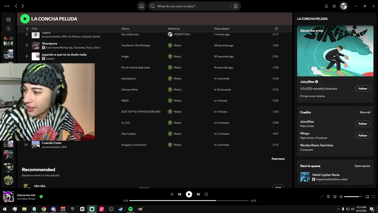Open Steam from the taskbar
This screenshot has width=378, height=213.
point(121,209)
